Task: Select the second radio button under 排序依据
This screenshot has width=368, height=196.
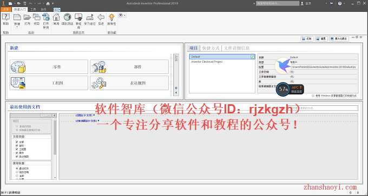Action: [x=17, y=172]
